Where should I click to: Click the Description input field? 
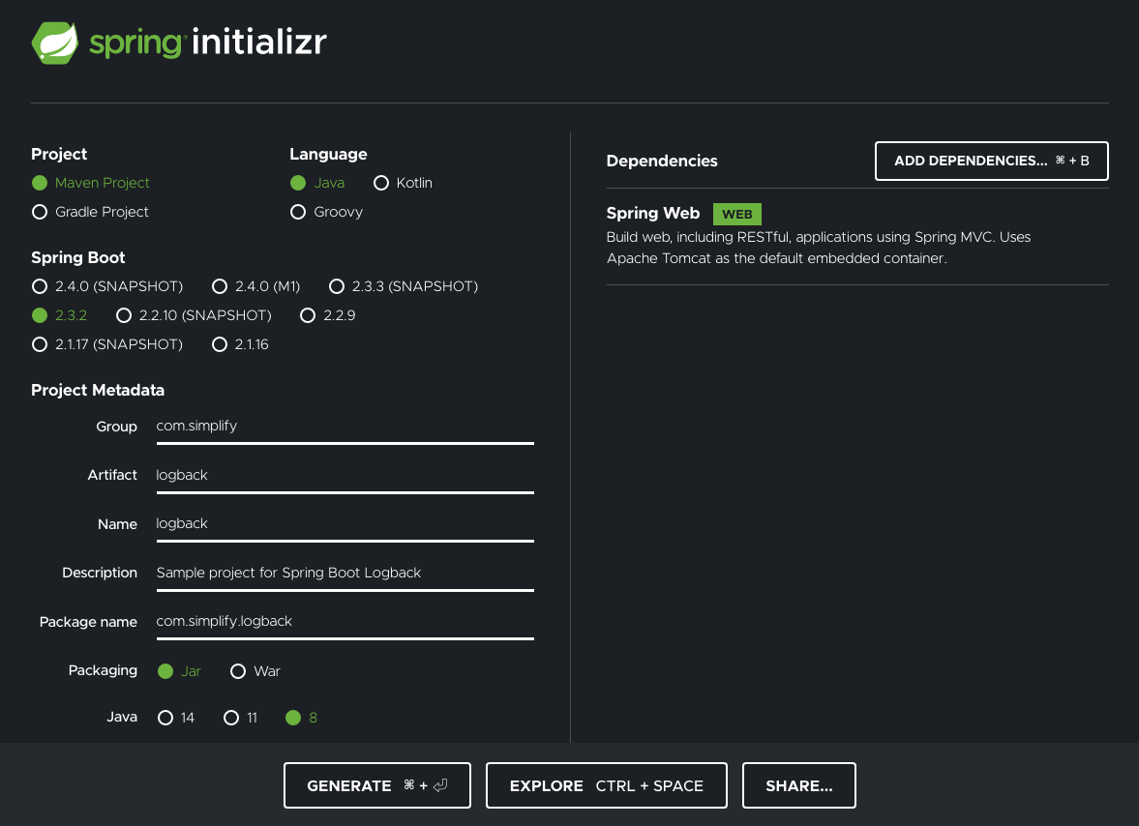click(x=345, y=573)
